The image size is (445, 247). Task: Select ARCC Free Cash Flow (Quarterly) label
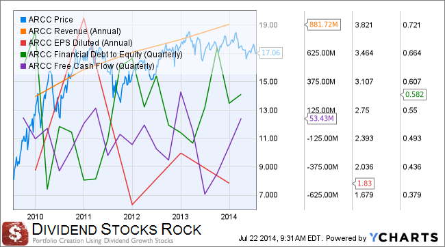91,66
